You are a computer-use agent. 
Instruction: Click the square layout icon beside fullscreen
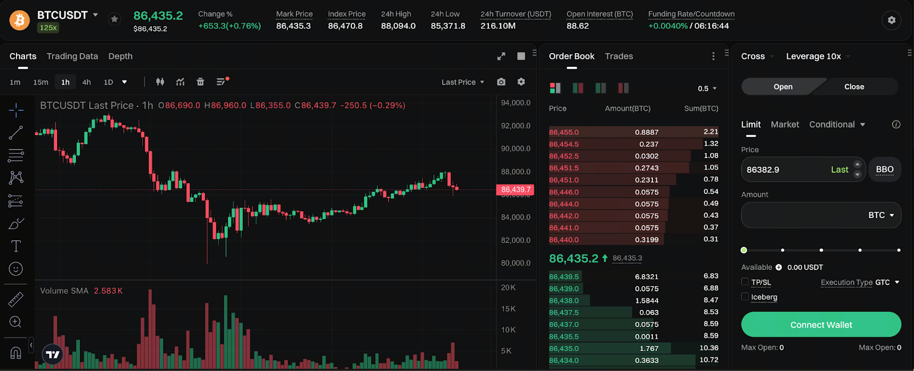click(521, 56)
